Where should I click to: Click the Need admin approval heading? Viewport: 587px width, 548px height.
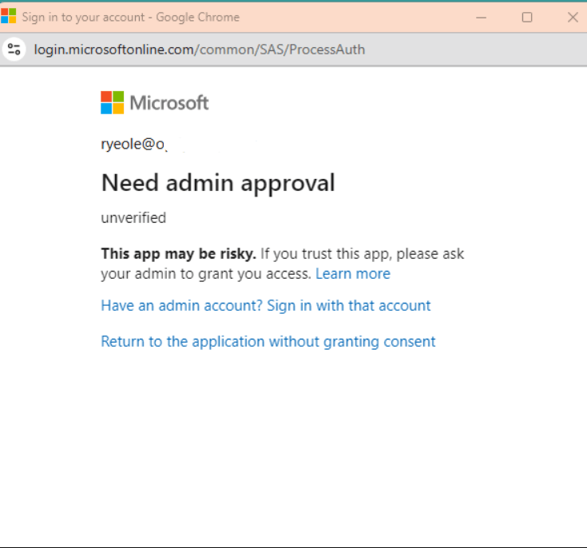pyautogui.click(x=218, y=183)
